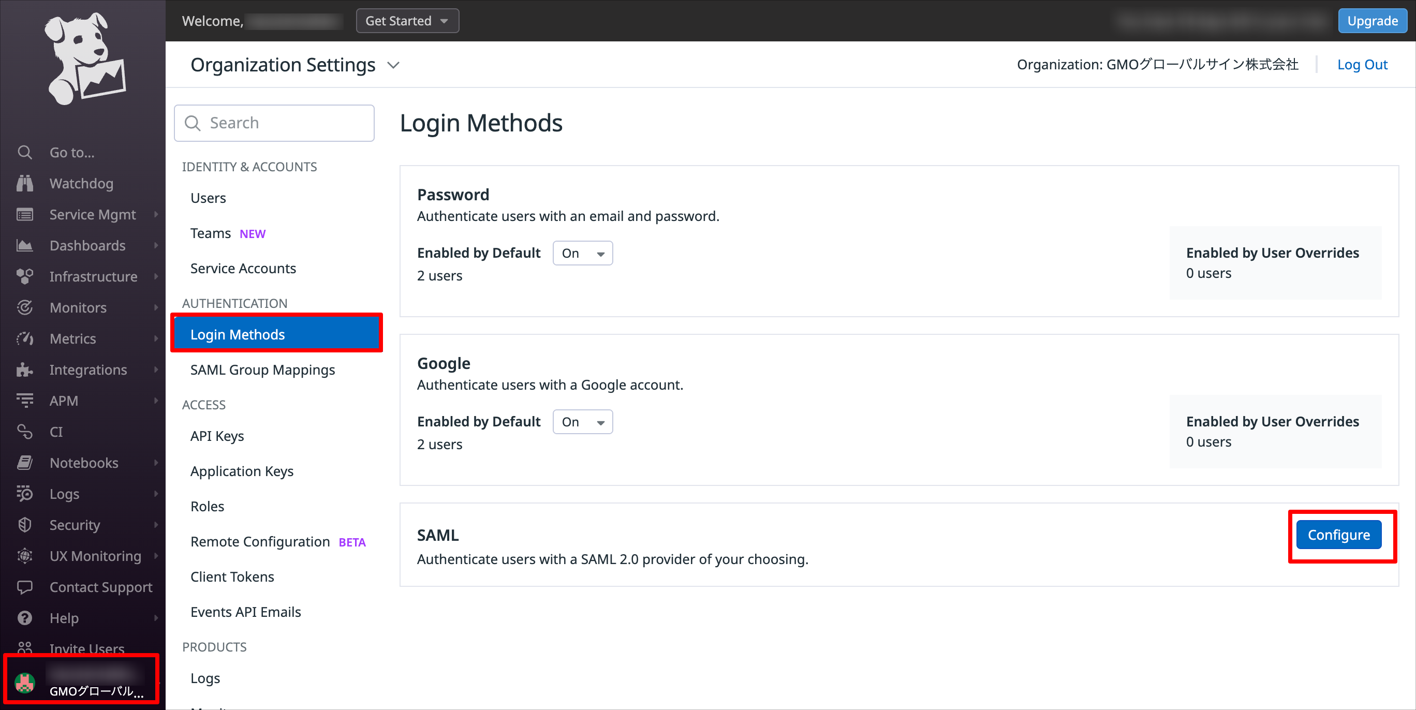Screen dimensions: 1416x710
Task: Select the APM icon in the sidebar
Action: [25, 400]
